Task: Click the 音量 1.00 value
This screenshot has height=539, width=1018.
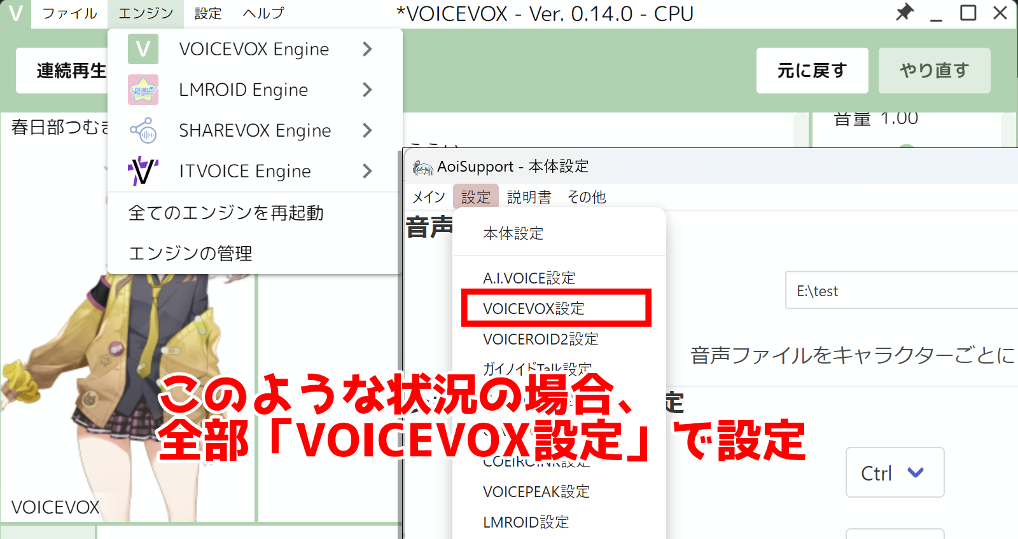Action: click(899, 118)
